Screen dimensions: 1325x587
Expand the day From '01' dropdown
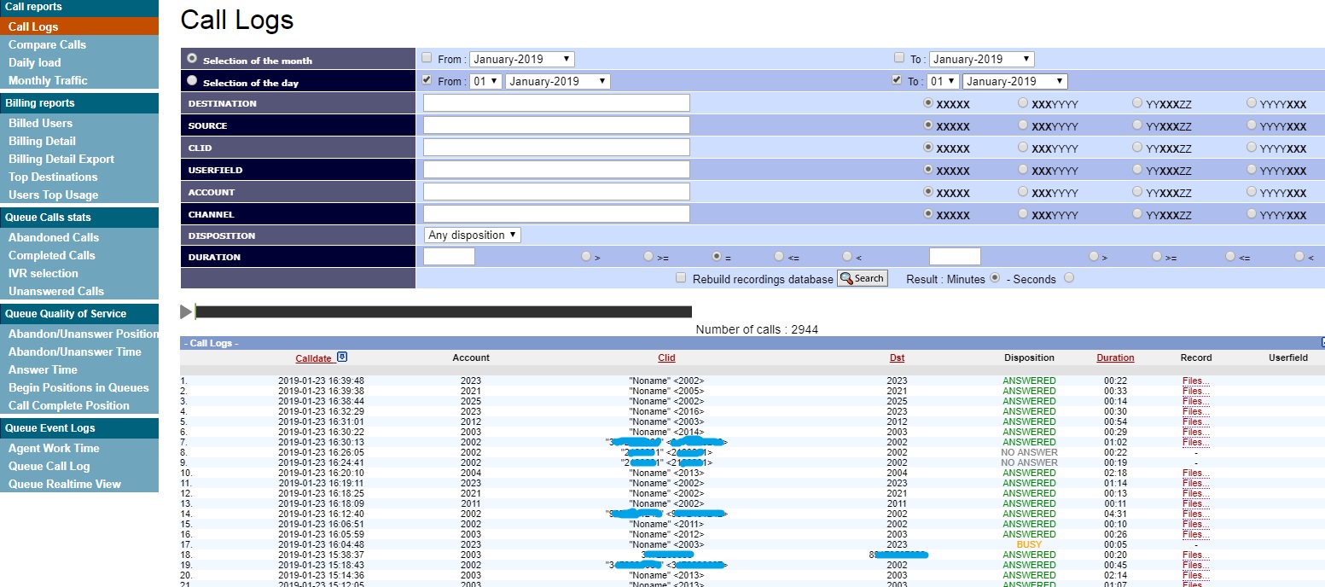485,81
